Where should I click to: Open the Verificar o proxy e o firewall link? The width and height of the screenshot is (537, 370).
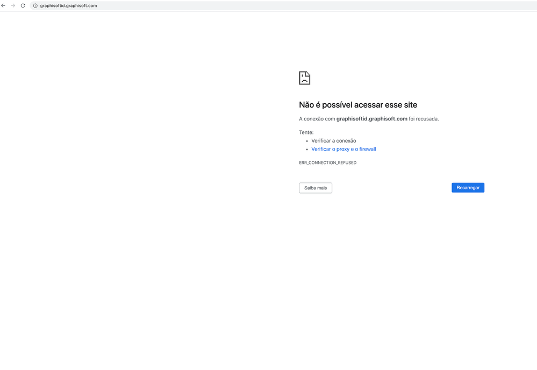pos(343,149)
